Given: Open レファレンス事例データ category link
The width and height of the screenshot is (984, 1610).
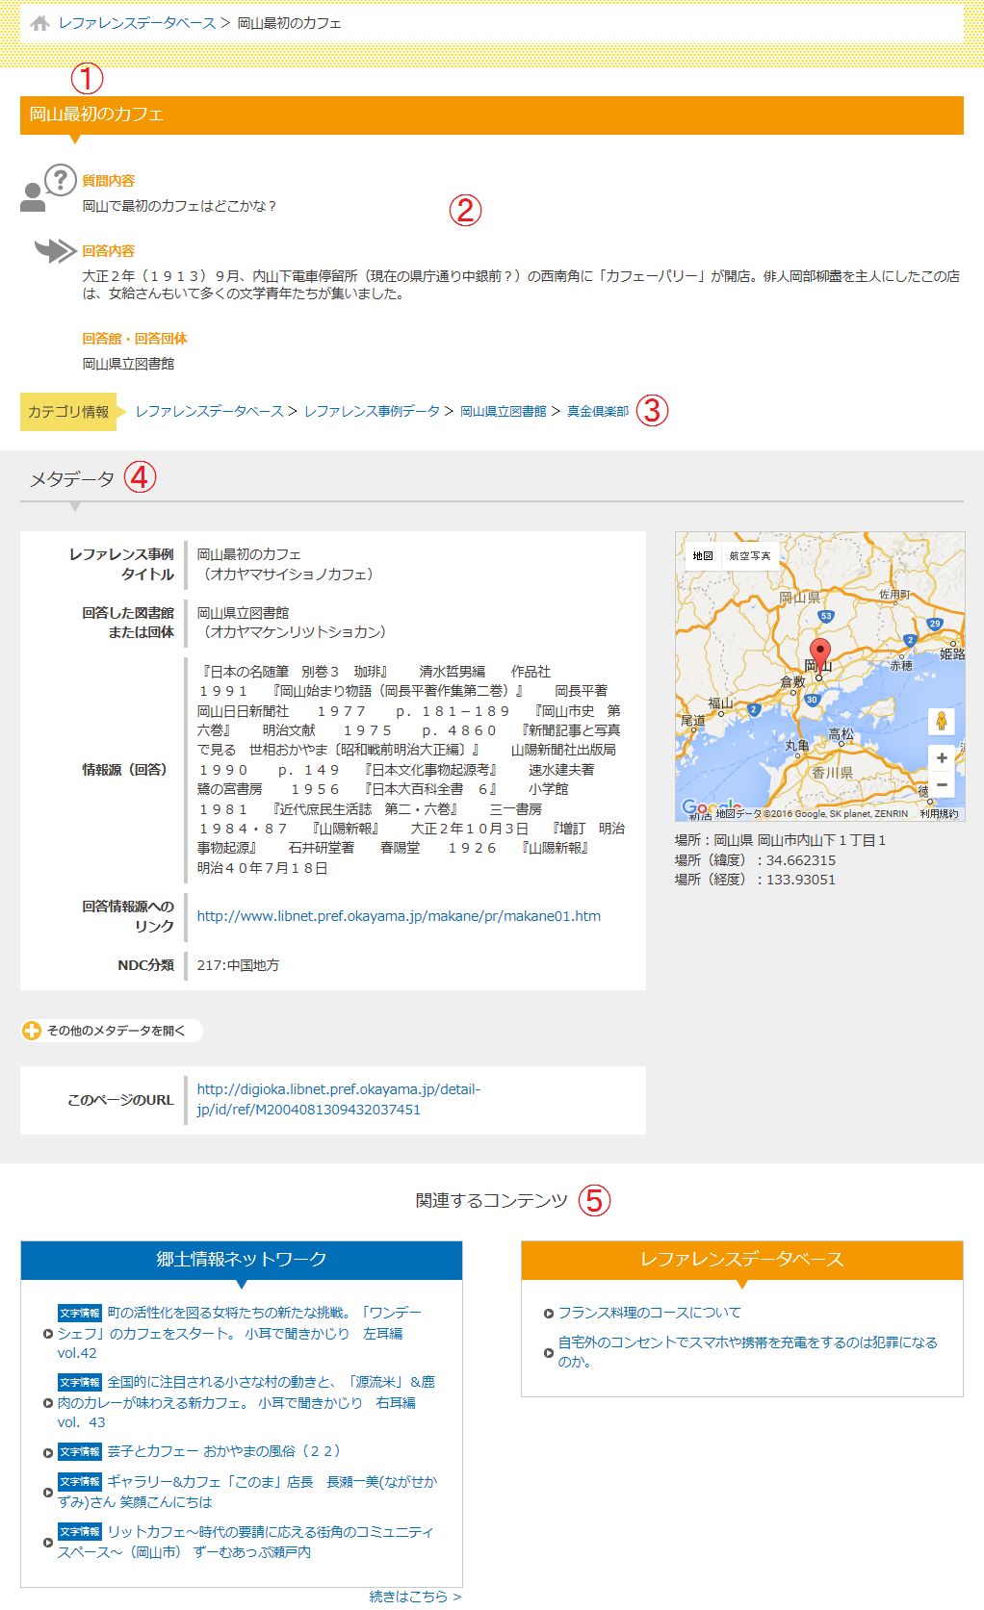Looking at the screenshot, I should click(x=372, y=412).
